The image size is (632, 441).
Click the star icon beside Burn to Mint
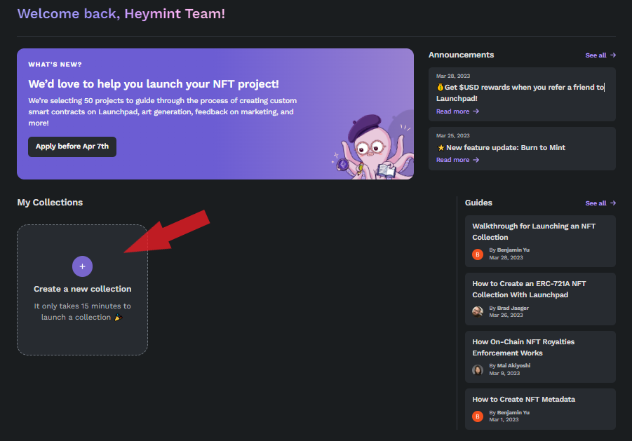pos(440,148)
